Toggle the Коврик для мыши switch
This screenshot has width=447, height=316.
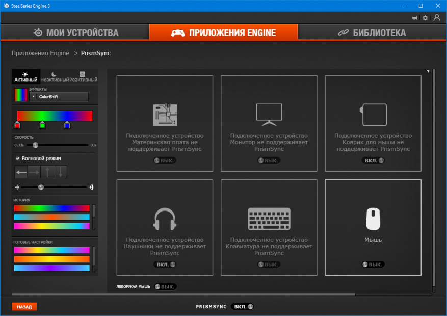[373, 160]
